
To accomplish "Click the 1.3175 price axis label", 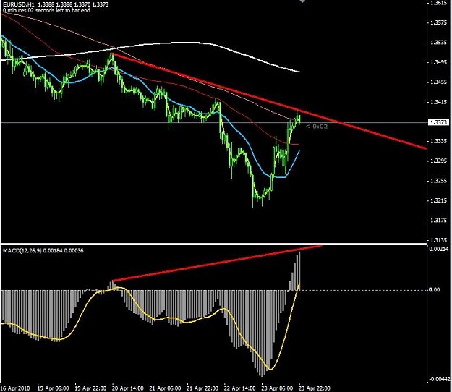I will click(438, 220).
